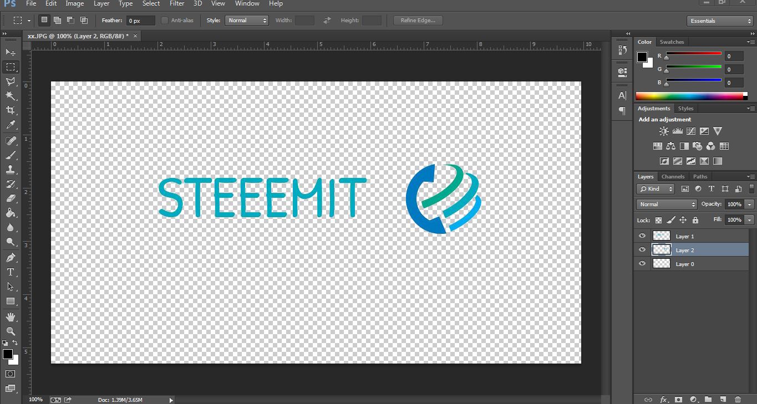Viewport: 757px width, 404px height.
Task: Toggle lock position icon
Action: tap(683, 220)
